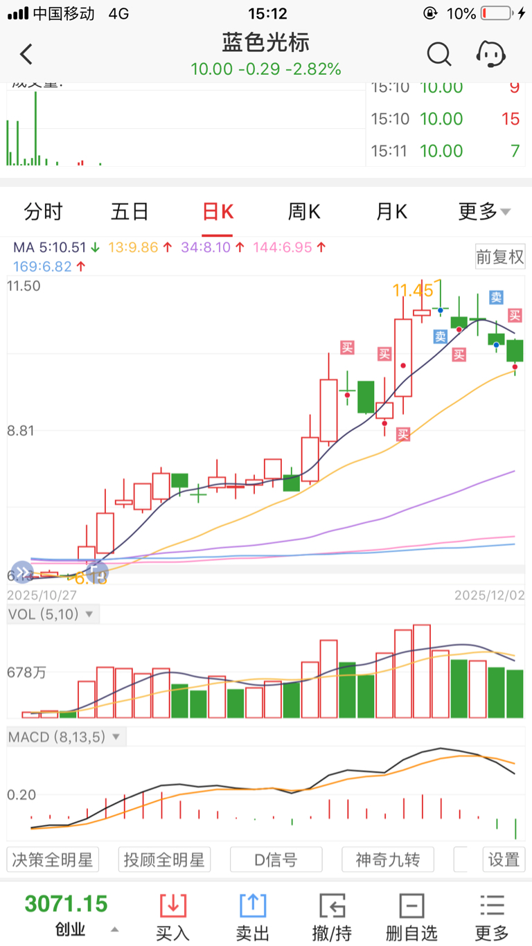Screen dimensions: 532x946
Task: Tap the 神奇九转 button
Action: [387, 859]
